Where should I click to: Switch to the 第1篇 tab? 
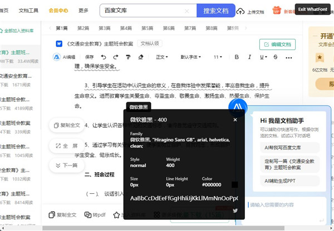tap(62, 28)
